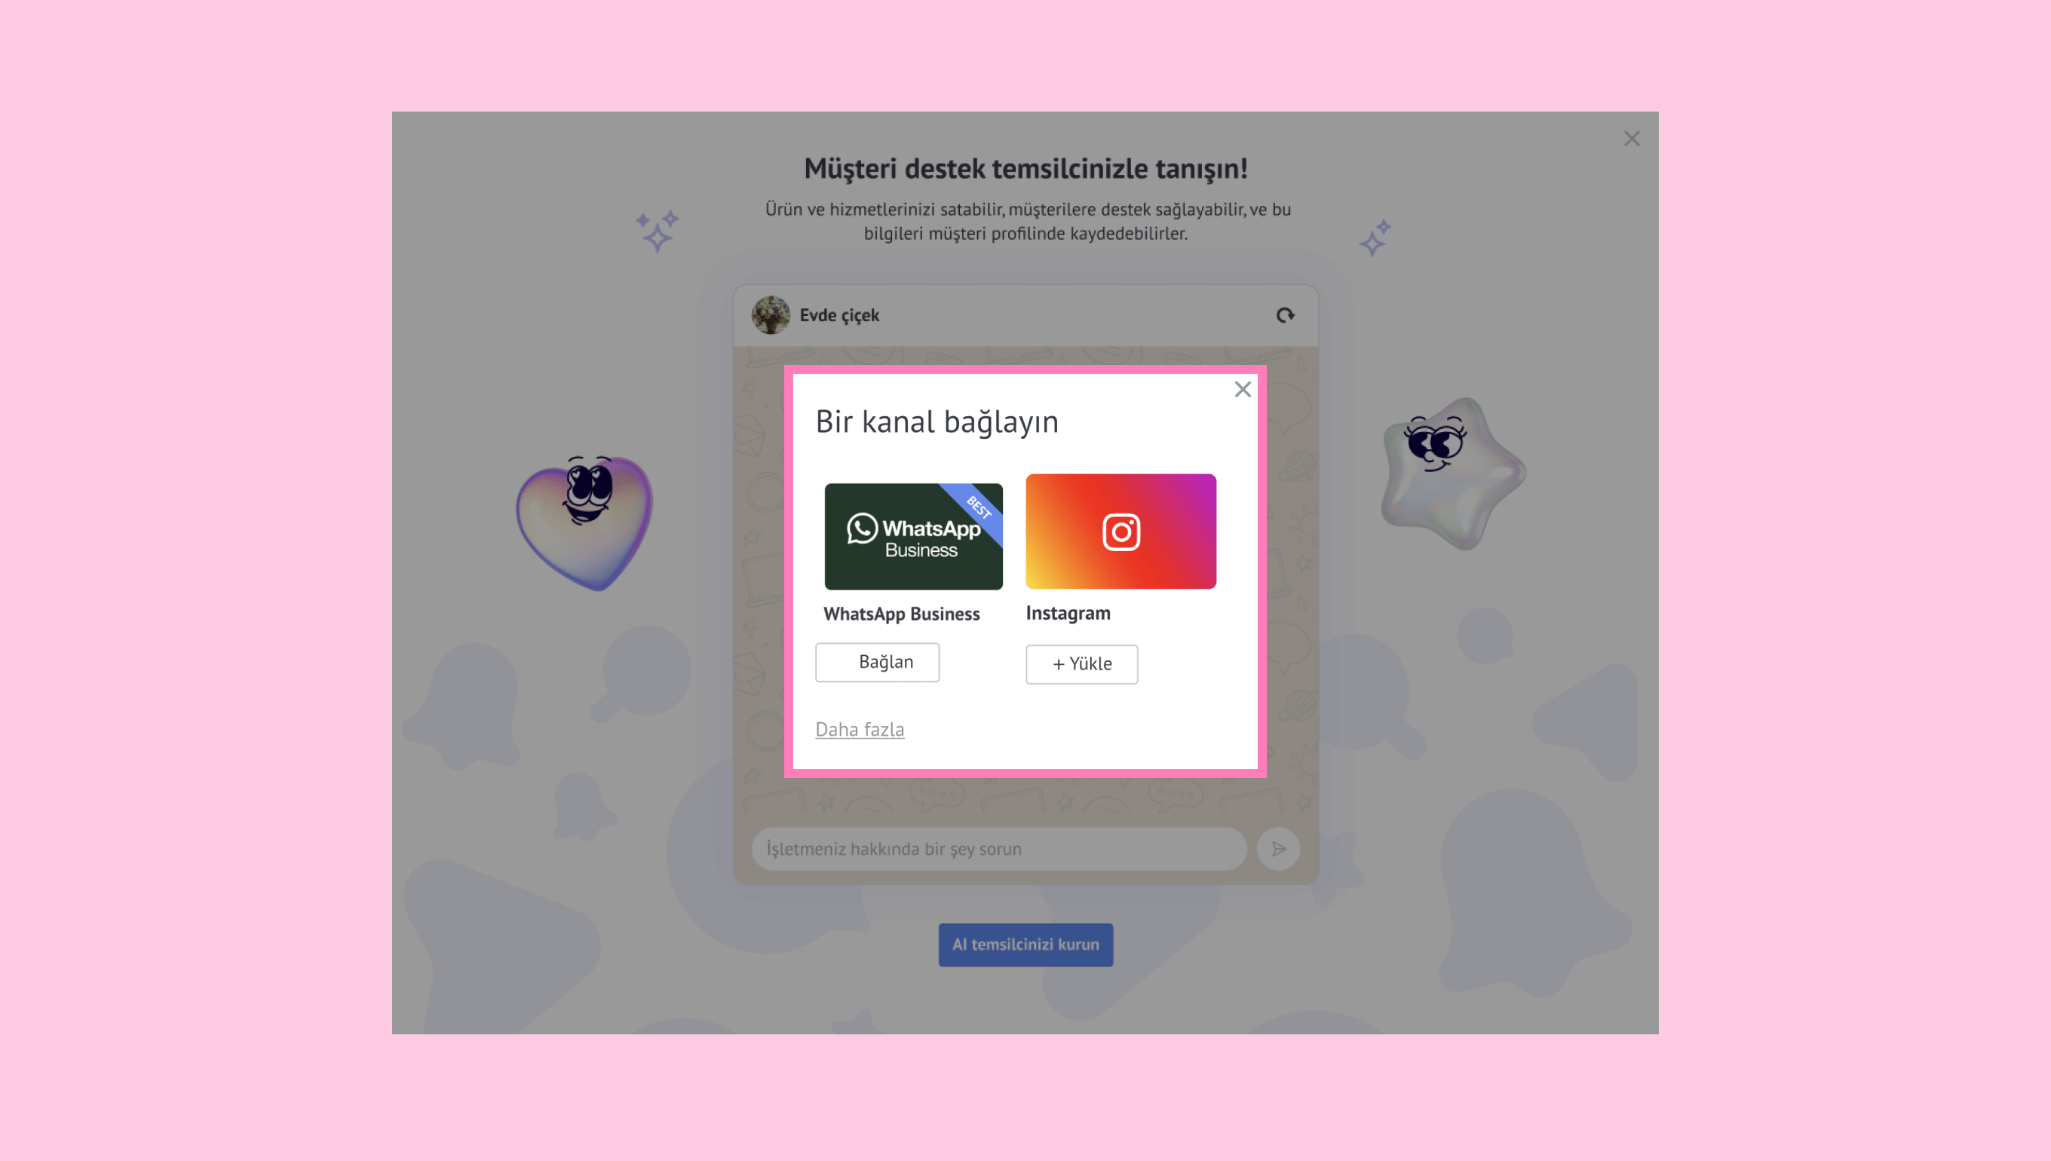
Task: Click the send message arrow icon
Action: click(x=1278, y=848)
